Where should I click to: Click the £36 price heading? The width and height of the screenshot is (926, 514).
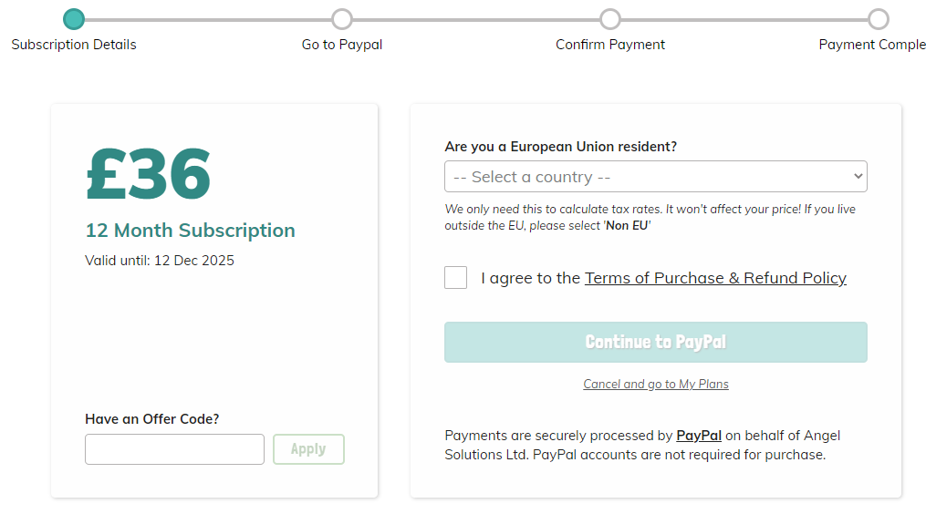pyautogui.click(x=149, y=174)
